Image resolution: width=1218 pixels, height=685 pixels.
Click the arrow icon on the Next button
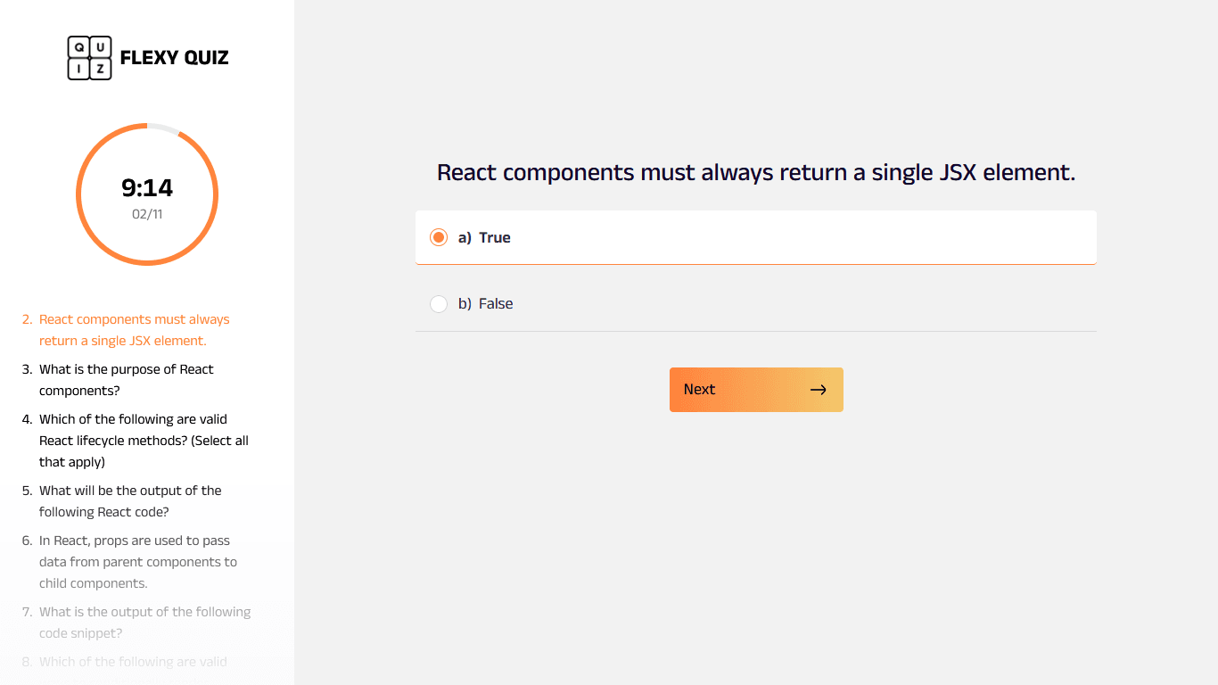(818, 389)
